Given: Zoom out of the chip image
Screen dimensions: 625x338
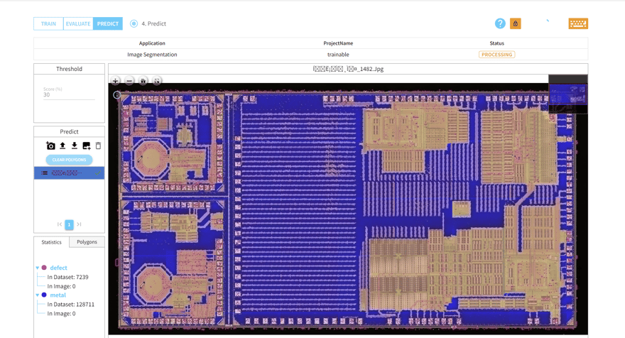Looking at the screenshot, I should [129, 81].
